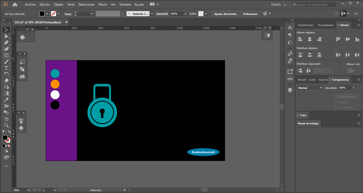Swap fill and stroke colors
This screenshot has height=193, width=363.
point(9,132)
